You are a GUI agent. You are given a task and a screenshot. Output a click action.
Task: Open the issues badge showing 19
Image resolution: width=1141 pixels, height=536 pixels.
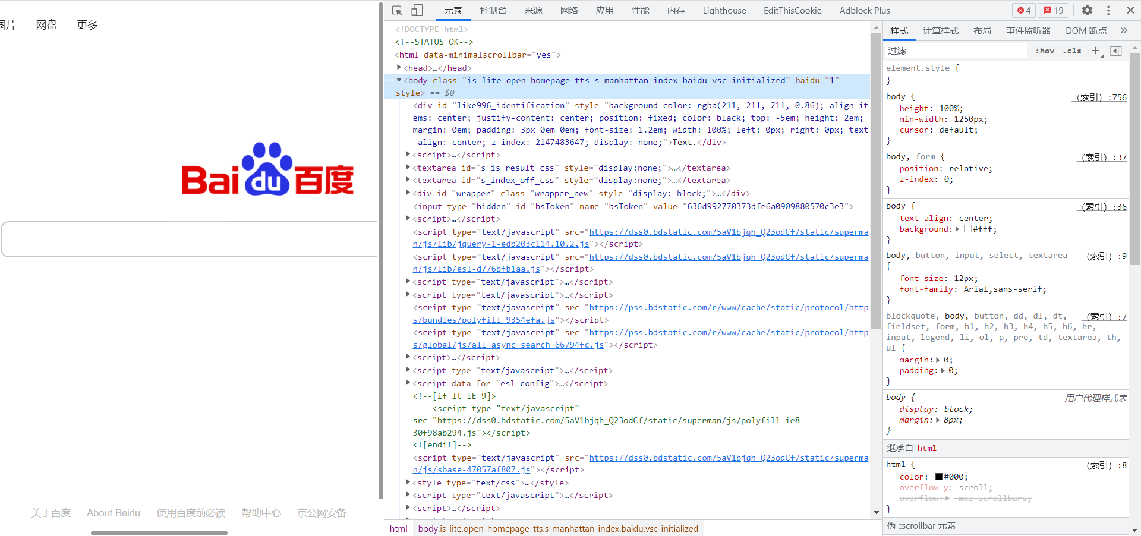pos(1054,10)
